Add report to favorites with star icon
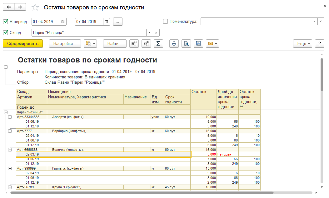The height and width of the screenshot is (198, 329). 36,7
